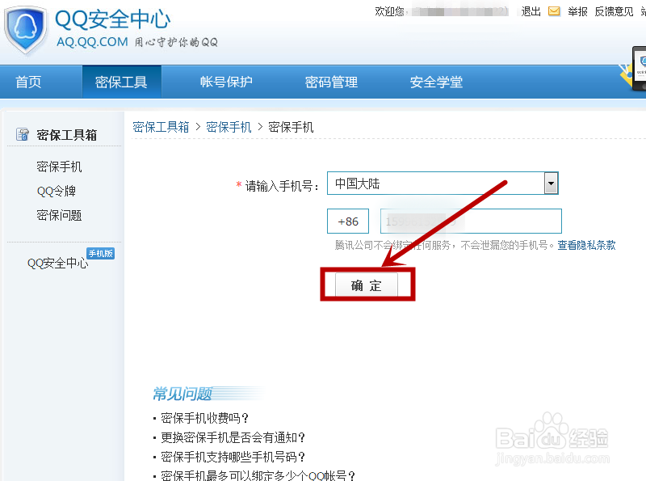Viewport: 646px width, 481px height.
Task: Open 查看隐私条款 privacy link
Action: pos(586,245)
